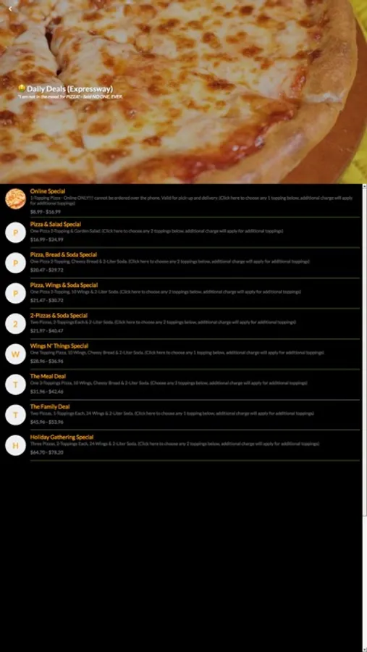367x652 pixels.
Task: Click the vertical scrollbar on the right
Action: pos(365,351)
